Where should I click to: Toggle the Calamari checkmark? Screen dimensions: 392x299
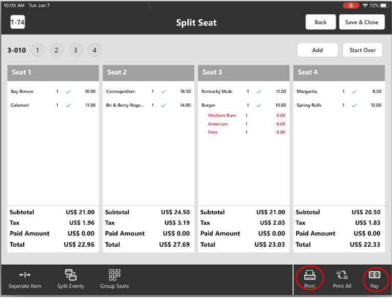(68, 105)
